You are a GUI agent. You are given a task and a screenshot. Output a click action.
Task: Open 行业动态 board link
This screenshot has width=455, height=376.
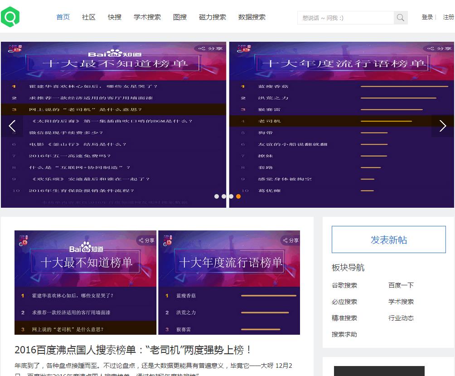point(401,318)
